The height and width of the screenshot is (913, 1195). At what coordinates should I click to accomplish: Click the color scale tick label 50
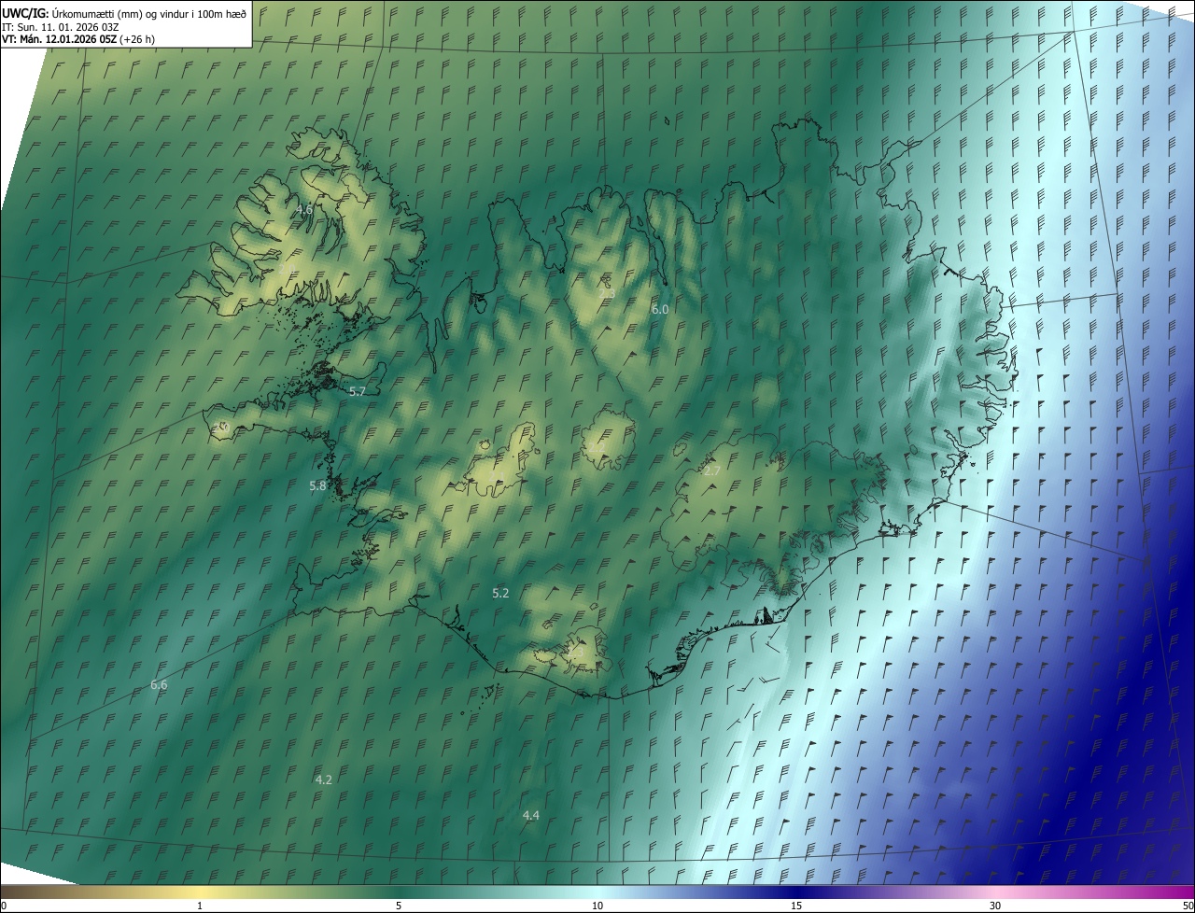point(1188,906)
